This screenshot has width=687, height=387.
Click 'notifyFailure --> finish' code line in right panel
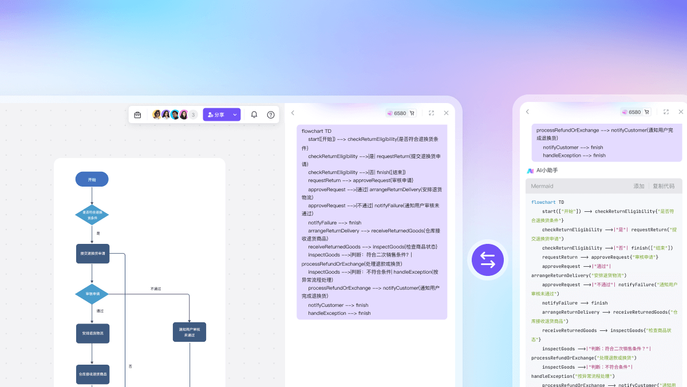click(x=575, y=303)
